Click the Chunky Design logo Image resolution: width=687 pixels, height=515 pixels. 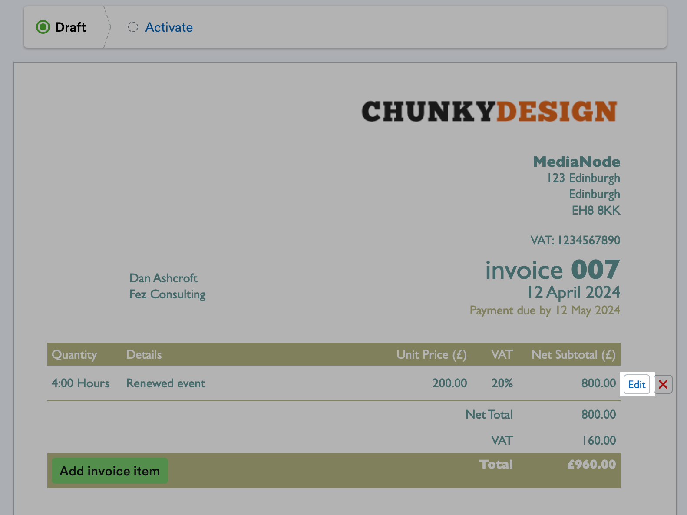click(x=489, y=112)
